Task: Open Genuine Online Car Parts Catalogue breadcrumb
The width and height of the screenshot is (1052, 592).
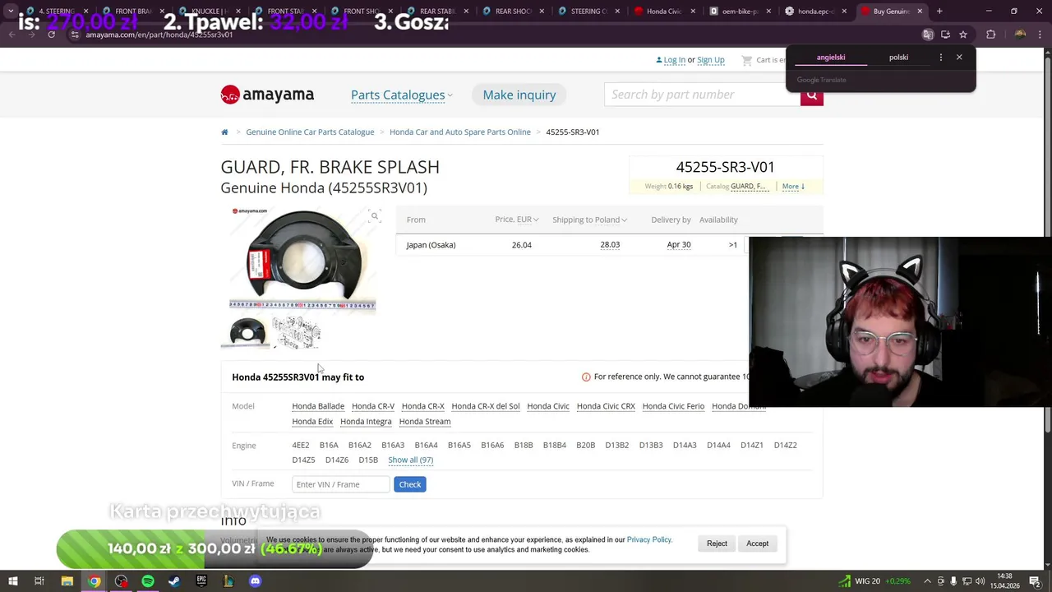Action: pos(310,132)
